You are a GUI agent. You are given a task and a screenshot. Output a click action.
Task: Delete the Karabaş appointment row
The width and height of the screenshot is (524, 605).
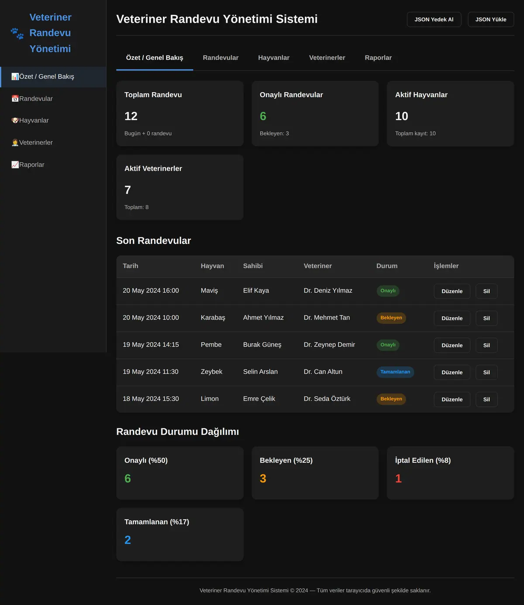coord(486,318)
